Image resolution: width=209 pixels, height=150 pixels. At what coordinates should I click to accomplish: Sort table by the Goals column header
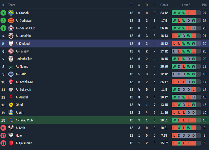[164, 5]
